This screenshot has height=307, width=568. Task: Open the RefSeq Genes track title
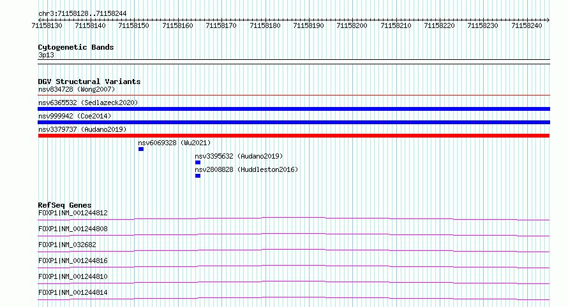click(64, 205)
